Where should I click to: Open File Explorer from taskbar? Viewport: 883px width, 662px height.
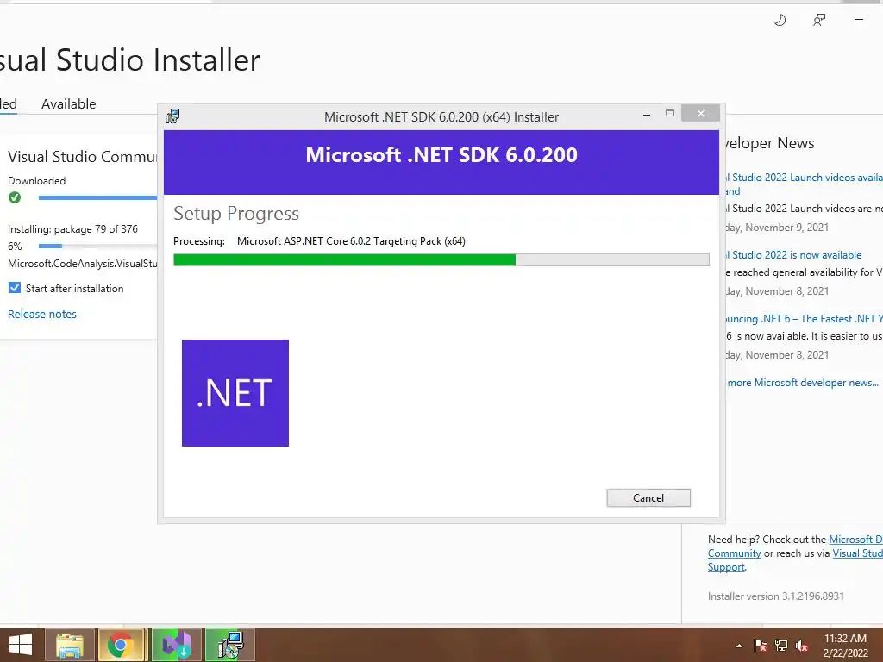[x=70, y=645]
